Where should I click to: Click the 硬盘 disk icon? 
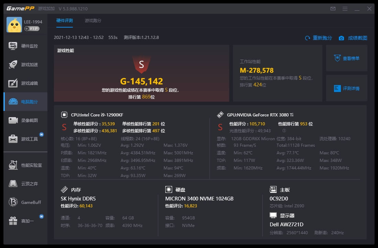(x=169, y=189)
